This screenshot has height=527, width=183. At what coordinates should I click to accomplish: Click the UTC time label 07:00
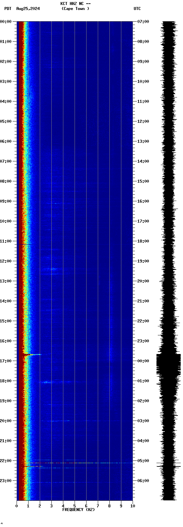[143, 22]
